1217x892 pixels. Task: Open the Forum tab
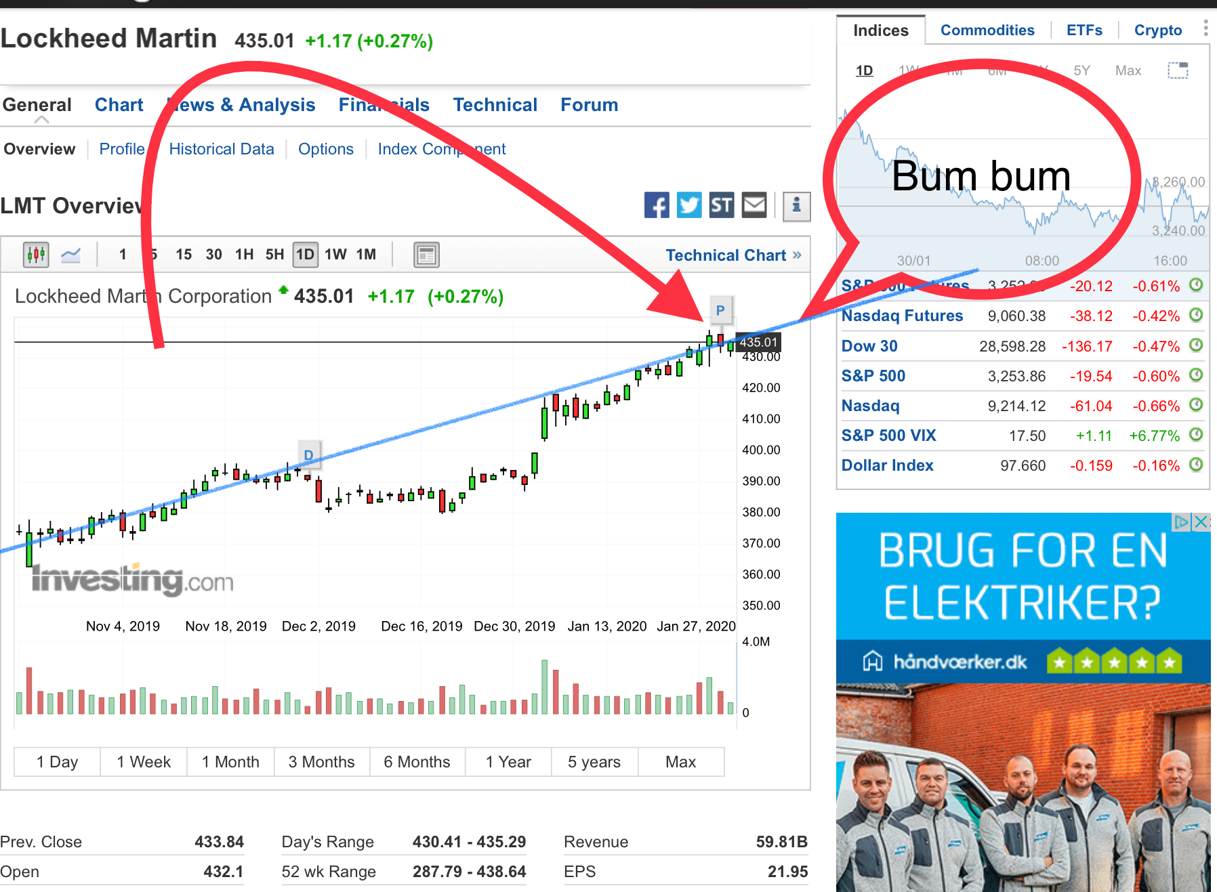point(590,105)
